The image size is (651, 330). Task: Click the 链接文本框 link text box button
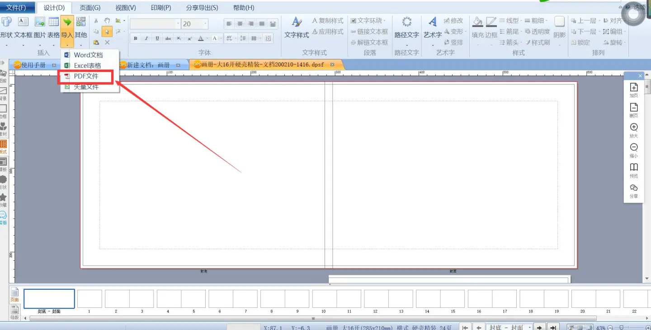point(369,32)
